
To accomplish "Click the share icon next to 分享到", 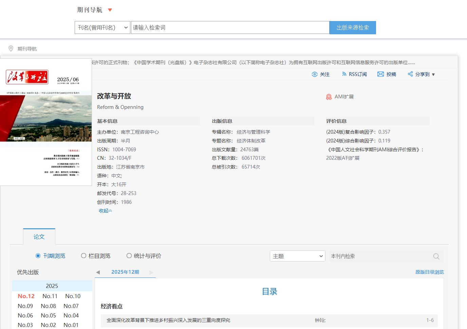I will tap(410, 74).
